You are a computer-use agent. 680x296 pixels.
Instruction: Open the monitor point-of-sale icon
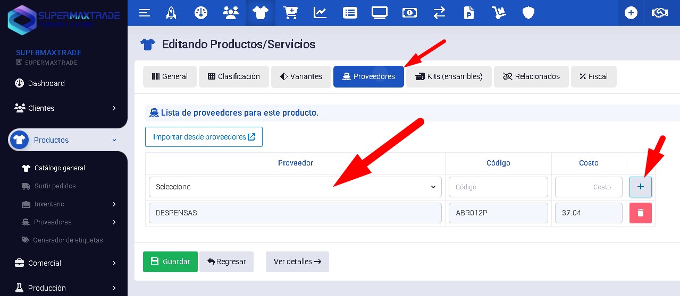click(x=380, y=13)
